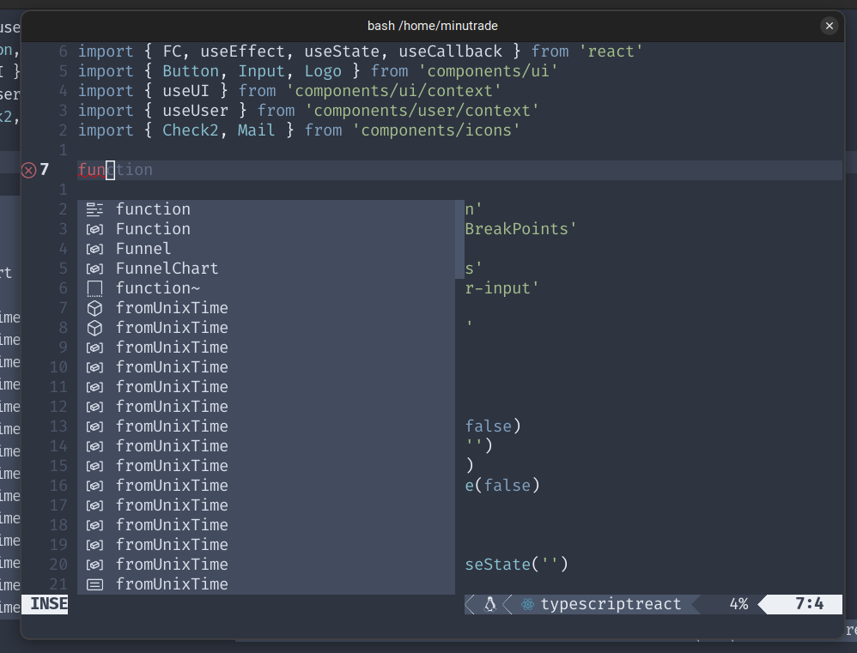Click the '7:4' cursor position indicator
The image size is (857, 653).
(809, 604)
